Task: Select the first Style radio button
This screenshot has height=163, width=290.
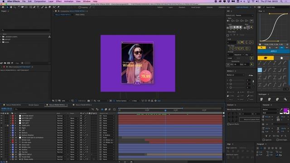Action: click(228, 21)
